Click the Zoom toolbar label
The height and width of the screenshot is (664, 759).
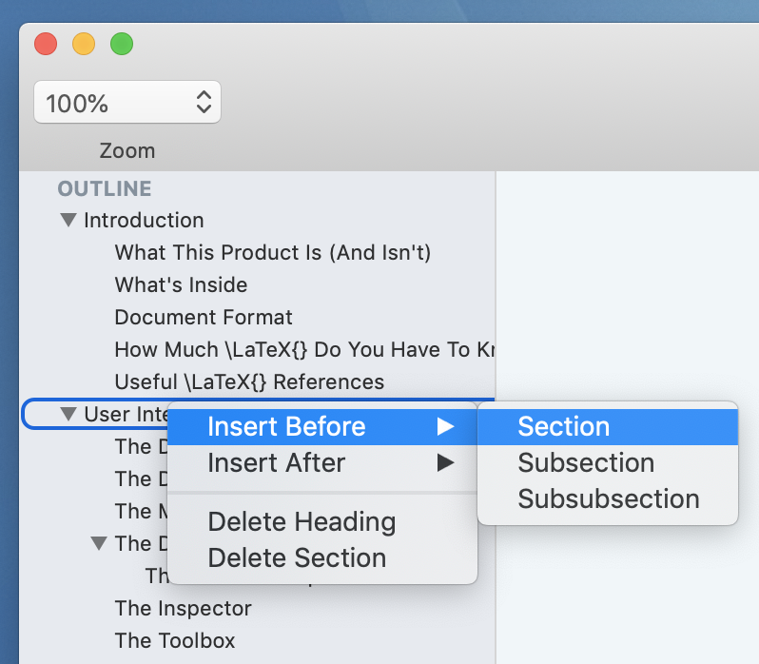(x=127, y=151)
